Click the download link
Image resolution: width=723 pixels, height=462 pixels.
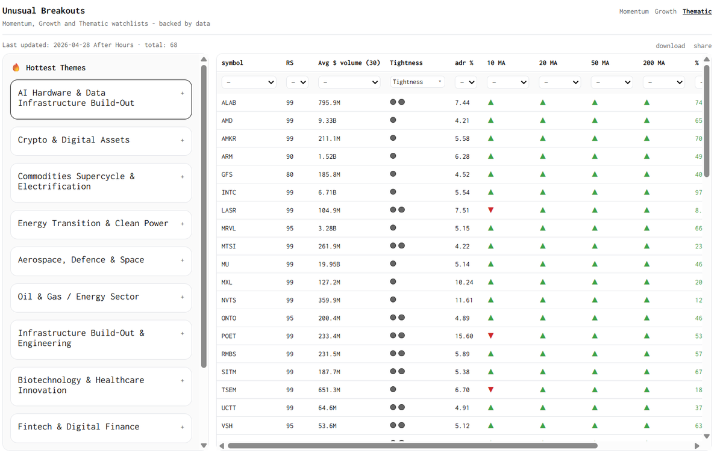671,46
